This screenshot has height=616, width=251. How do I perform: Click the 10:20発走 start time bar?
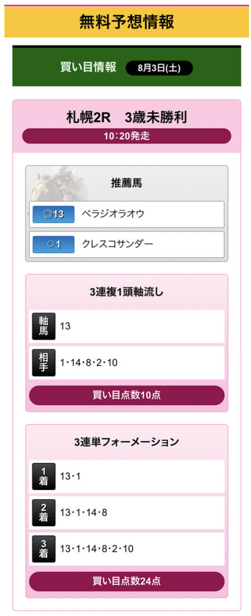pos(126,136)
